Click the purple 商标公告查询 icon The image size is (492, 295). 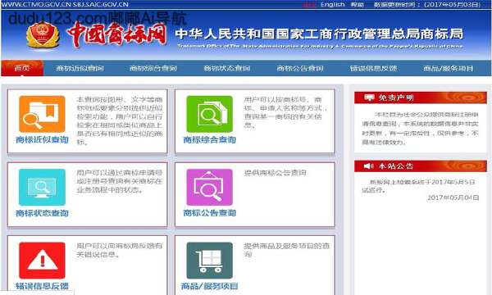[210, 187]
